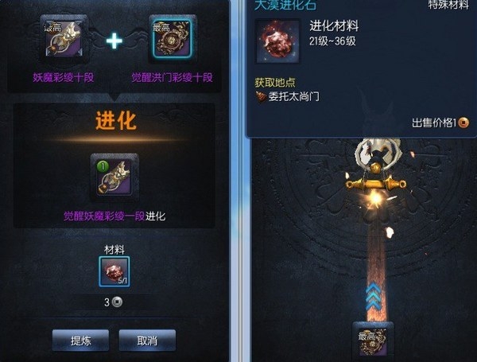Click the 觉醒洪门彩绫十段 purple label
This screenshot has width=477, height=362.
pyautogui.click(x=173, y=77)
